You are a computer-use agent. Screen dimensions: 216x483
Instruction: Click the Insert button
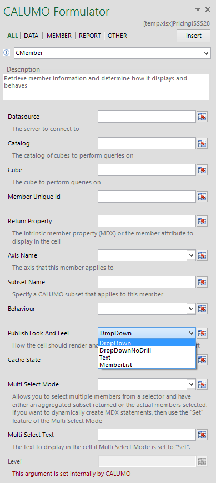click(193, 36)
